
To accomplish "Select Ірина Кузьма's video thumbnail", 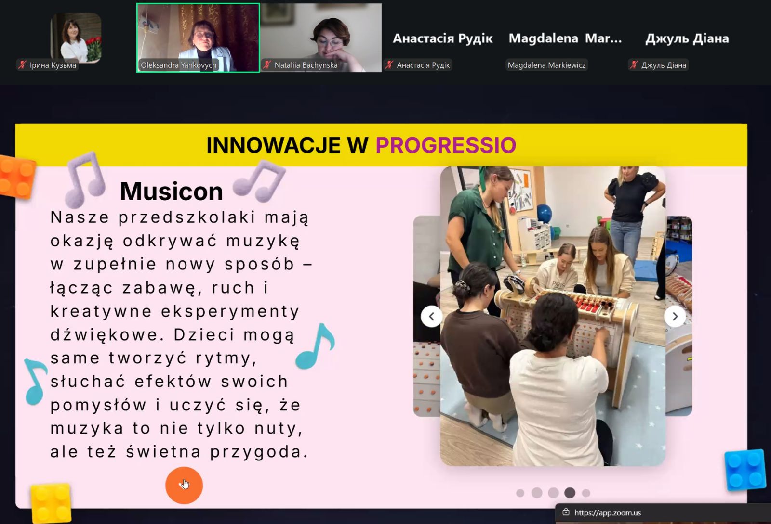I will click(x=76, y=38).
